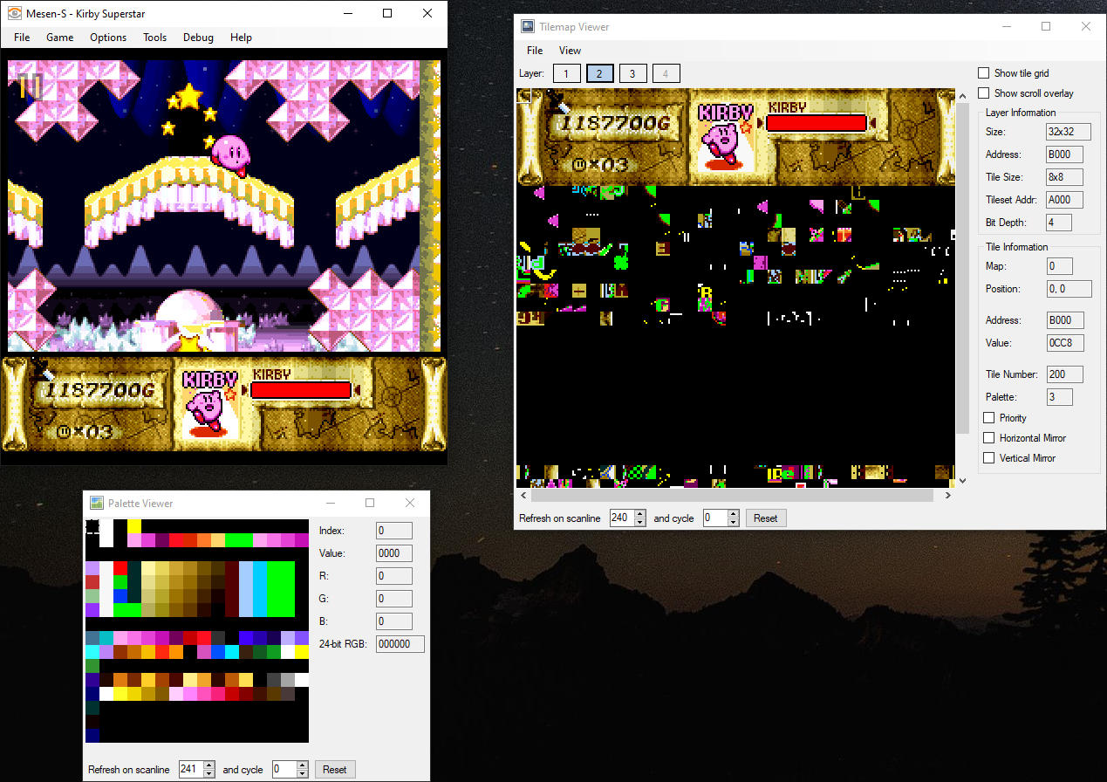The width and height of the screenshot is (1107, 782).
Task: Toggle the Priority checkbox
Action: point(989,418)
